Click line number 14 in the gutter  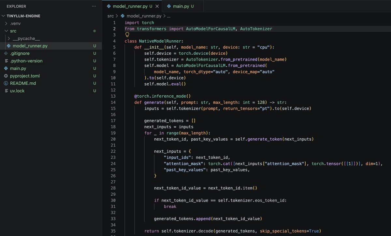point(113,102)
